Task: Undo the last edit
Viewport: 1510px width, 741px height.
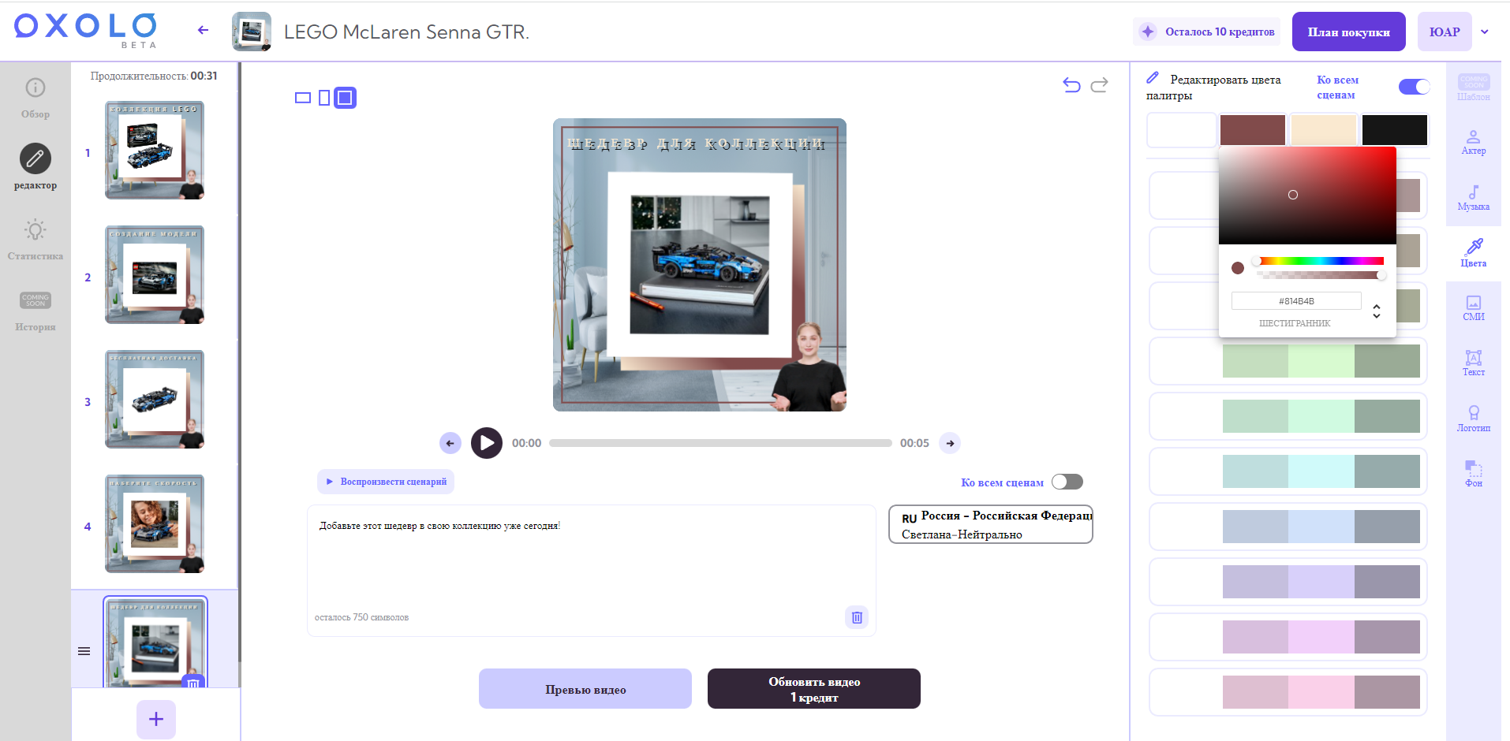Action: [1071, 84]
